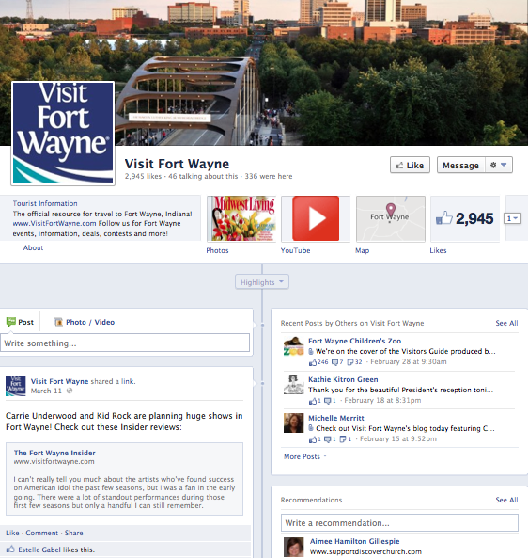
Task: Click the share icon on Michelle Merritt's post
Action: pos(343,439)
